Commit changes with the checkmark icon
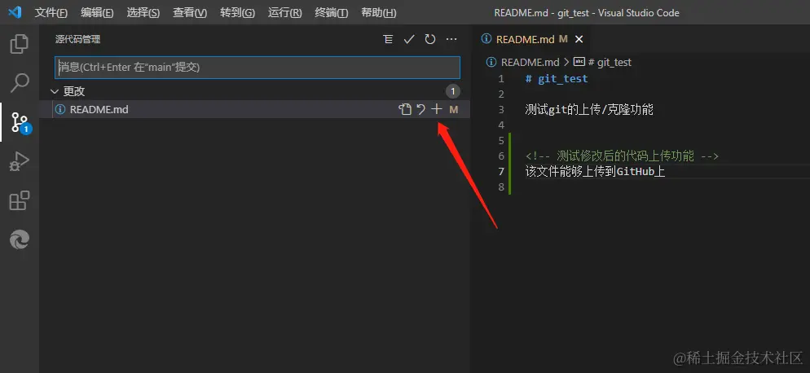Viewport: 810px width, 373px height. (x=409, y=39)
